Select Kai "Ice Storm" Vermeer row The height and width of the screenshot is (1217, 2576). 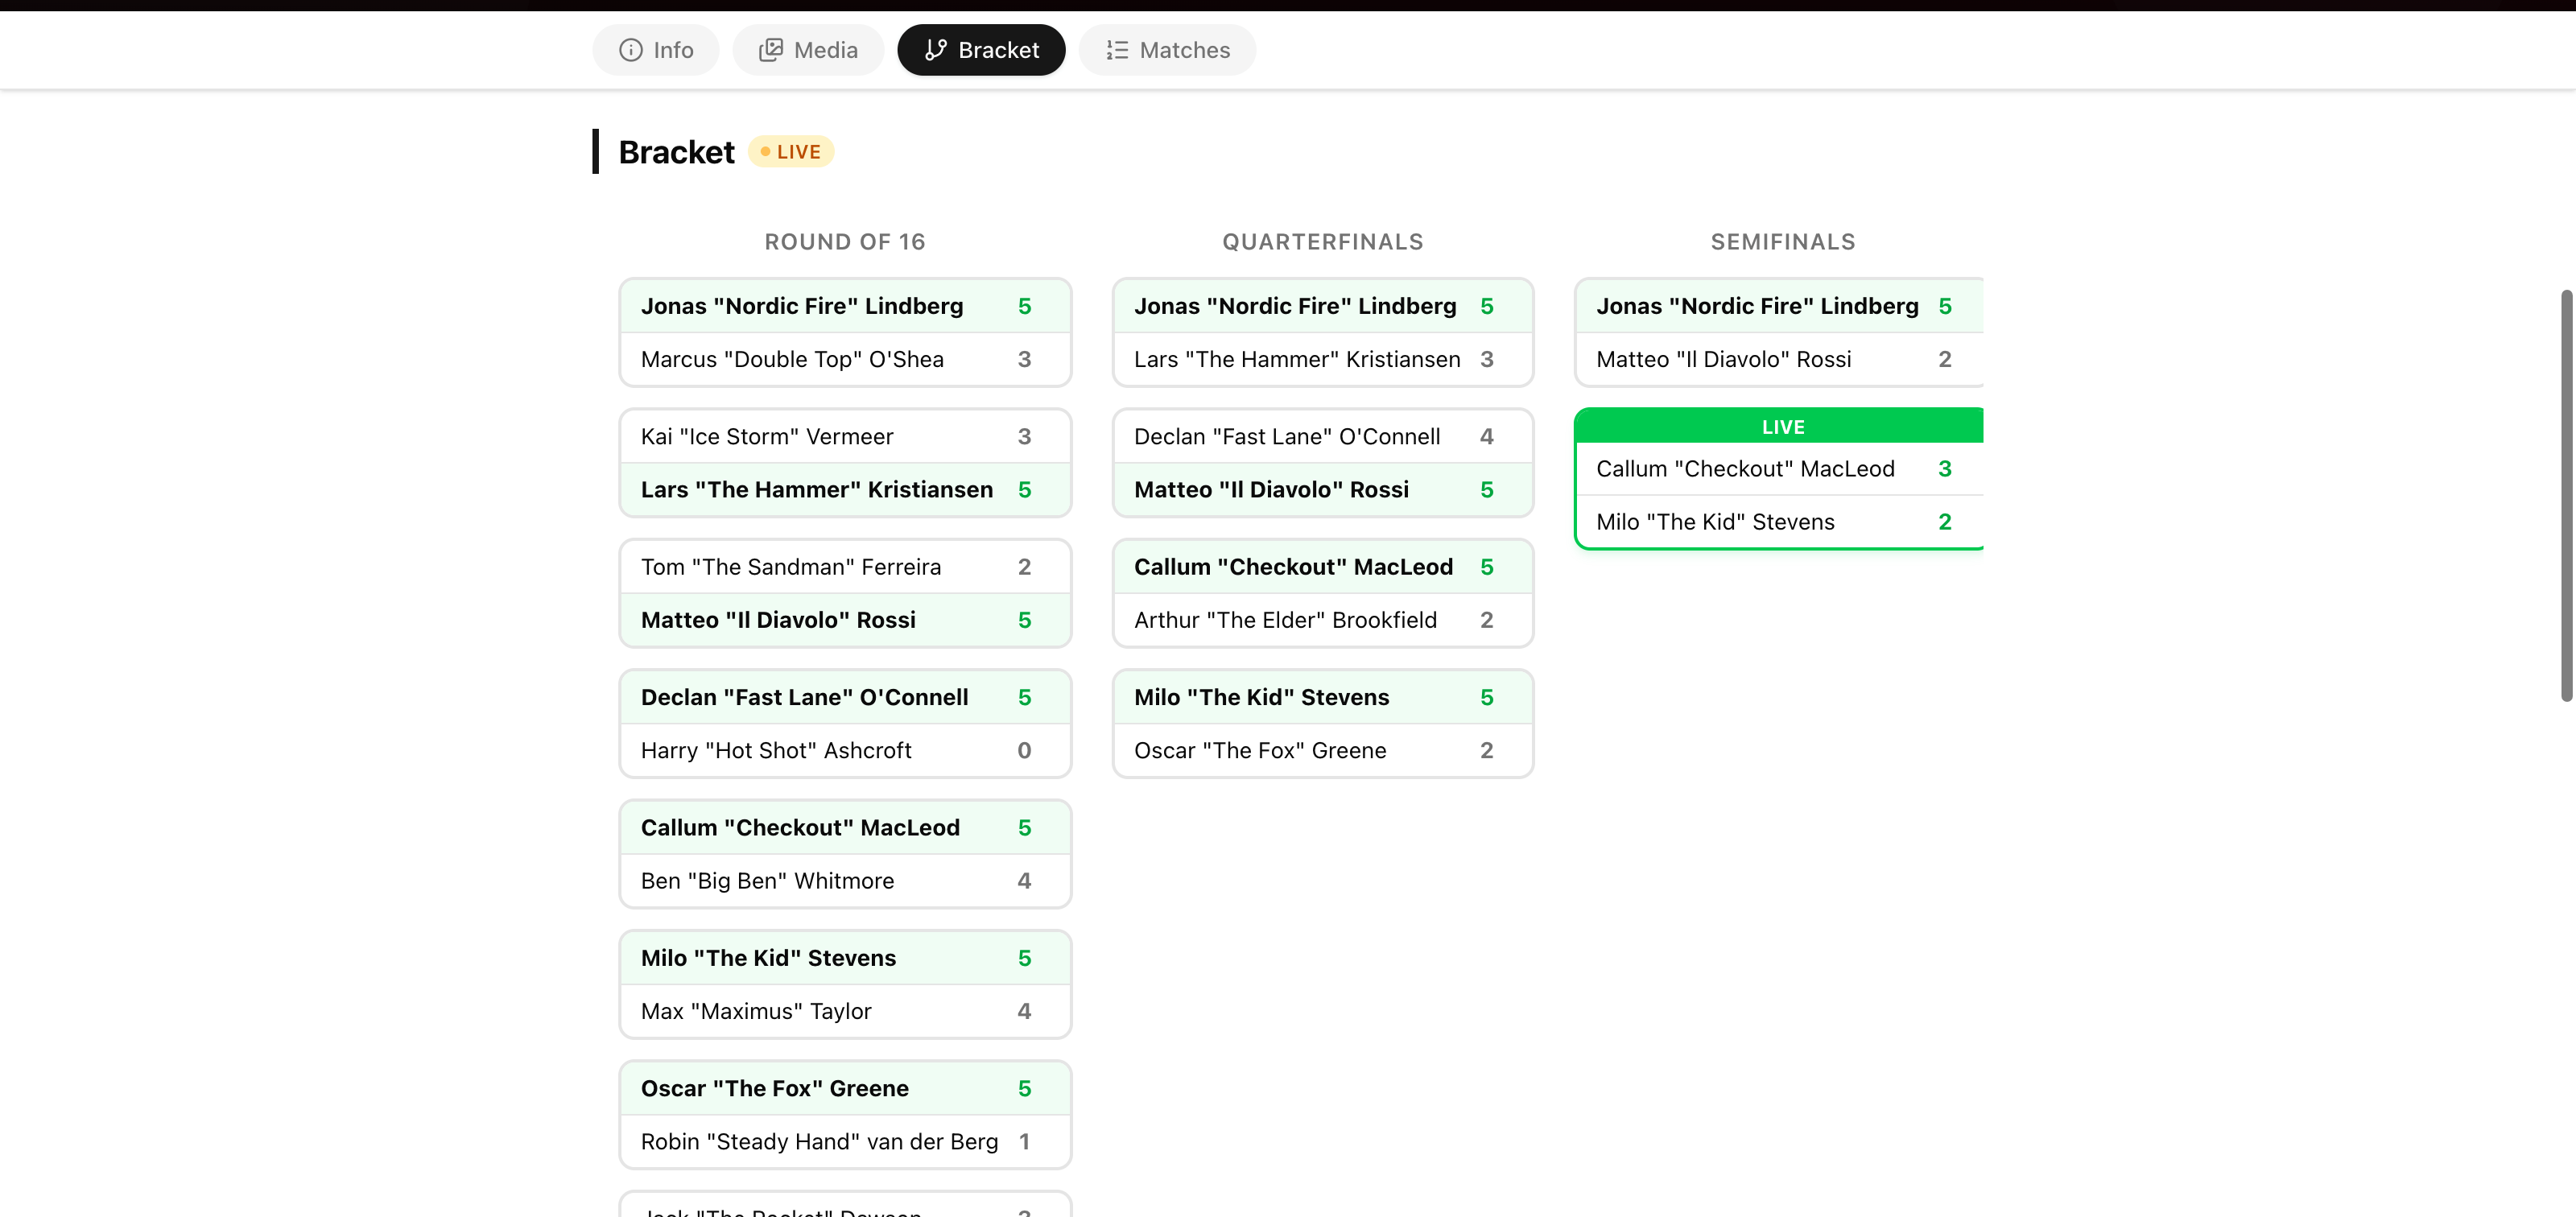coord(845,436)
